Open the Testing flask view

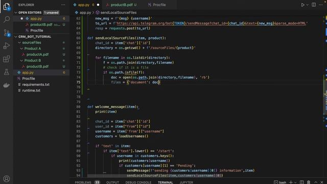7,72
